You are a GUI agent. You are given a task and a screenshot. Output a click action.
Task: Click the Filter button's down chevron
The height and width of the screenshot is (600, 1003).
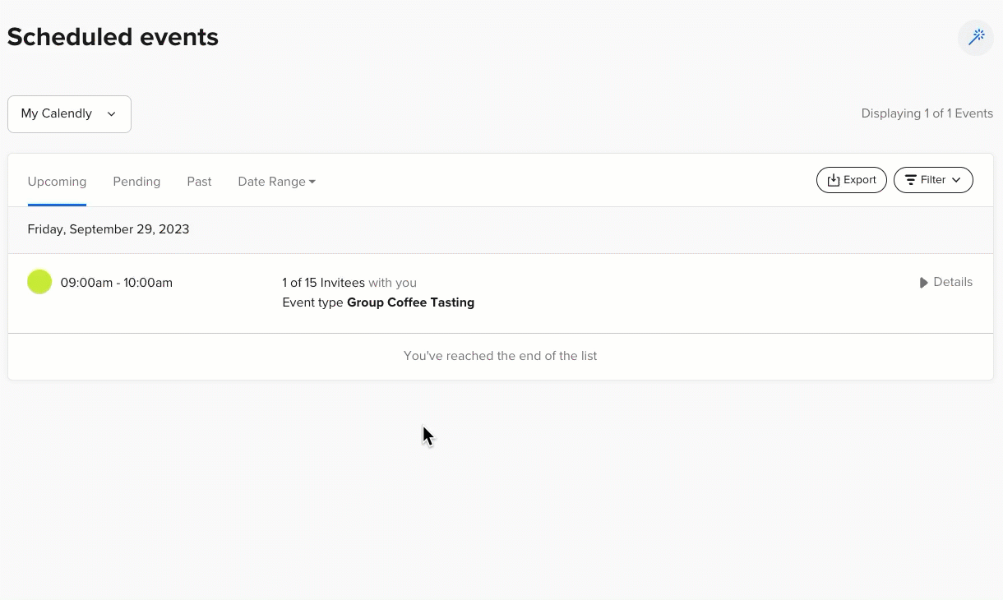coord(956,180)
